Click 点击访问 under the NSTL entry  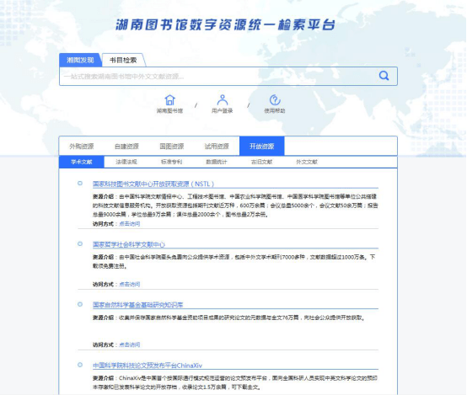click(x=130, y=224)
